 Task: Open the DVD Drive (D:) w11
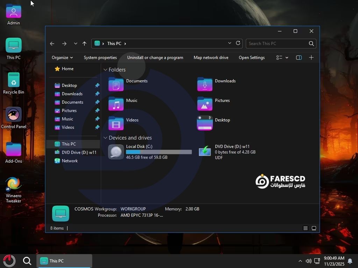pyautogui.click(x=205, y=152)
